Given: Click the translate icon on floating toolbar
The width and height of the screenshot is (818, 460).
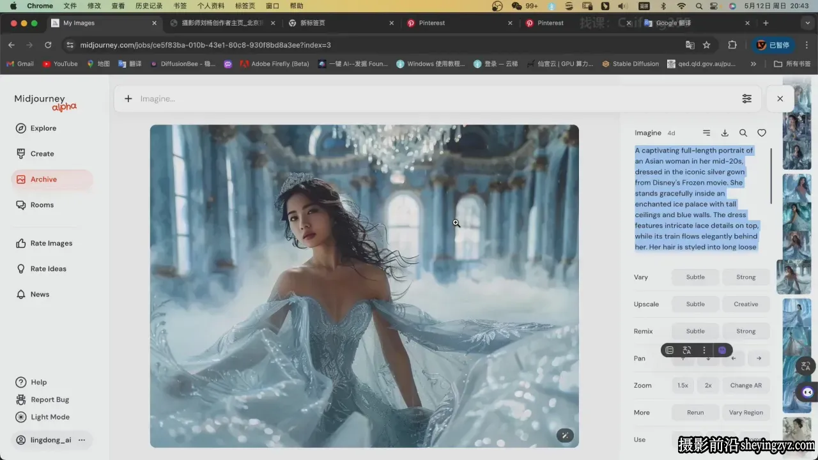Looking at the screenshot, I should pos(687,350).
